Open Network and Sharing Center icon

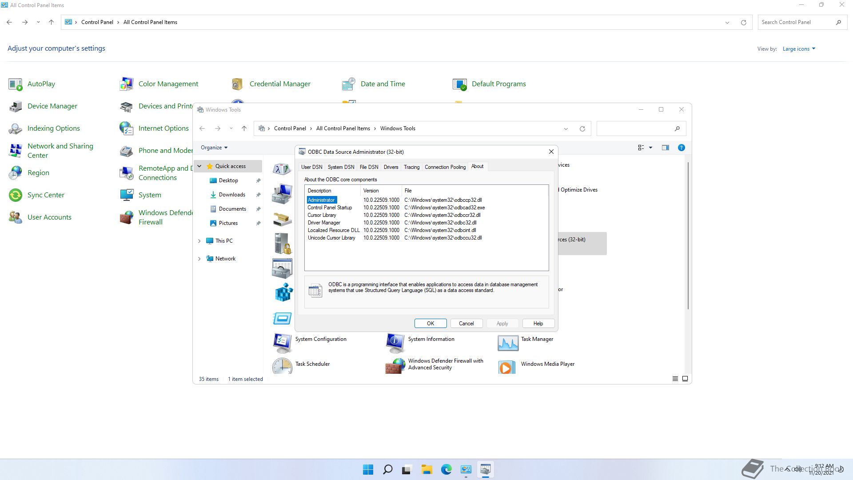tap(16, 151)
